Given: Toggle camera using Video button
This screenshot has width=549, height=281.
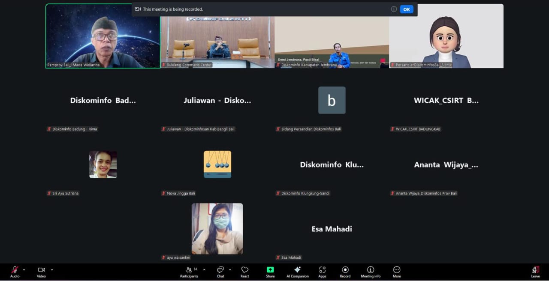Looking at the screenshot, I should click(41, 270).
